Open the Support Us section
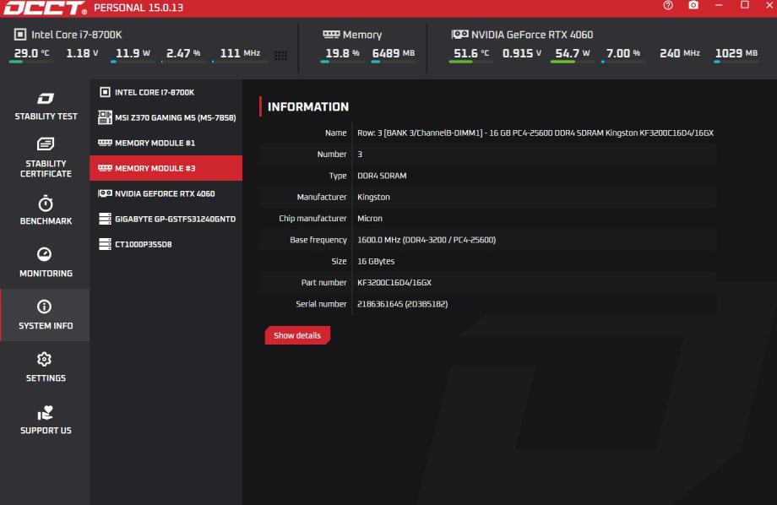Screen dimensions: 777x505 [46, 420]
